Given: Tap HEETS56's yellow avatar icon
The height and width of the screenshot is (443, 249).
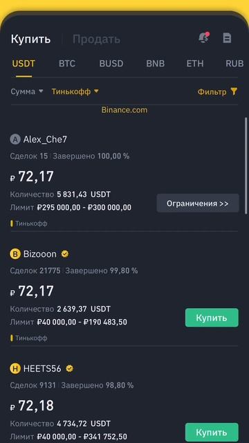Looking at the screenshot, I should click(15, 369).
